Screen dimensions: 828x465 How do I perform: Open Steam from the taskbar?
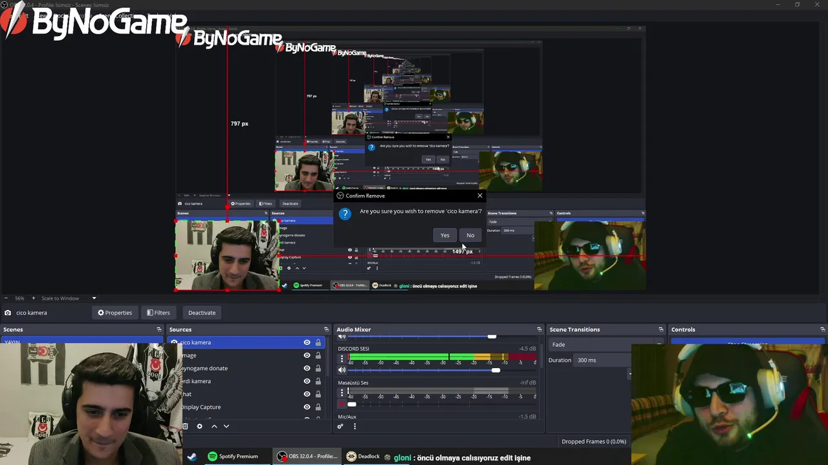click(x=192, y=457)
